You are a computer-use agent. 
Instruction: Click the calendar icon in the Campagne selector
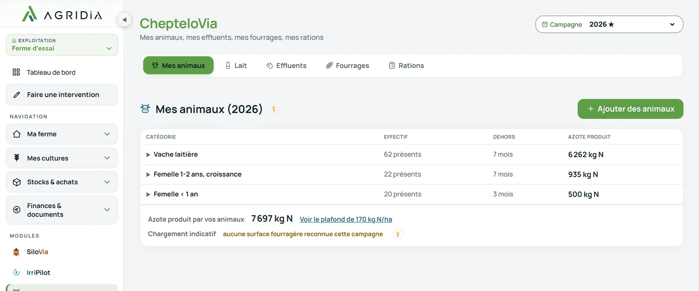pos(545,24)
